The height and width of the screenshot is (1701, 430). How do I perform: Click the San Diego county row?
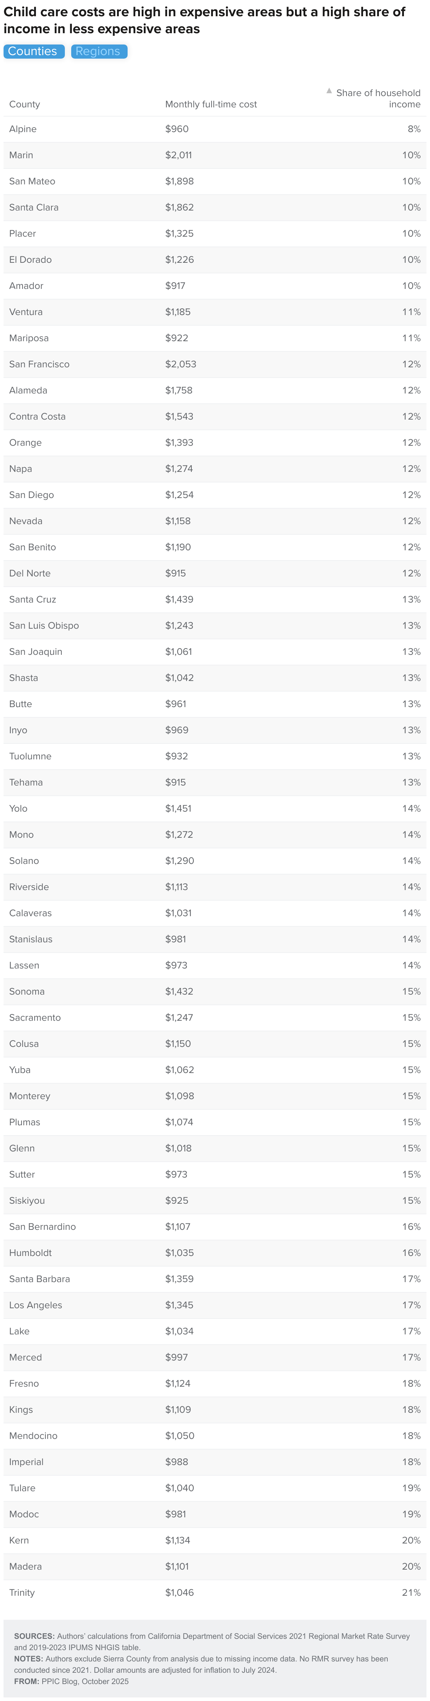click(215, 494)
